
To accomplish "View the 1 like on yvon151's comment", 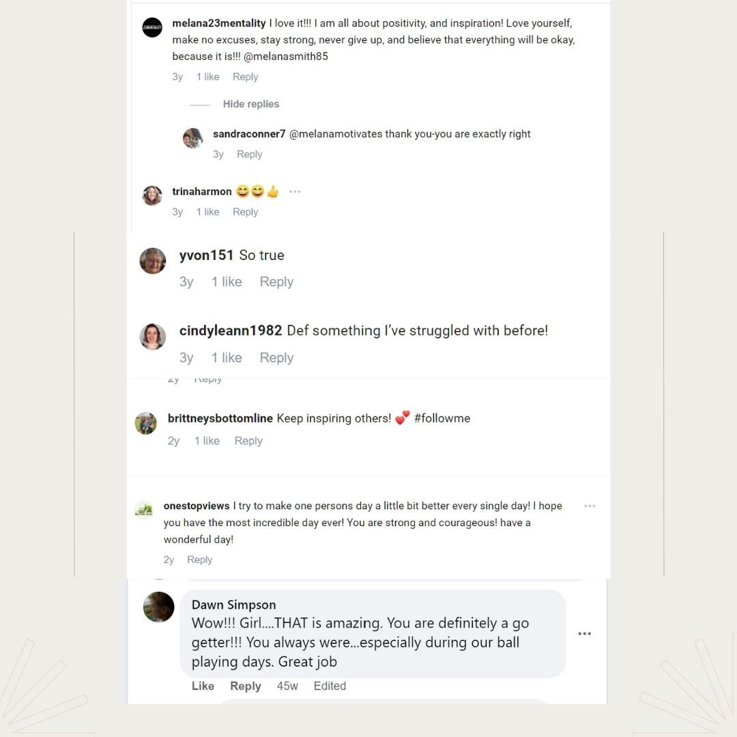I will (227, 282).
